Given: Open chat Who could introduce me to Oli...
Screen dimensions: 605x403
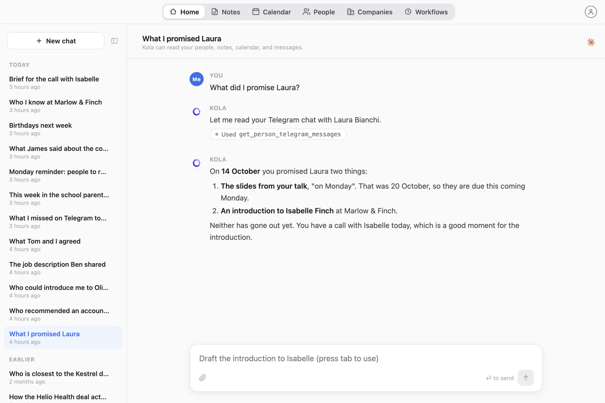Looking at the screenshot, I should pos(63,291).
